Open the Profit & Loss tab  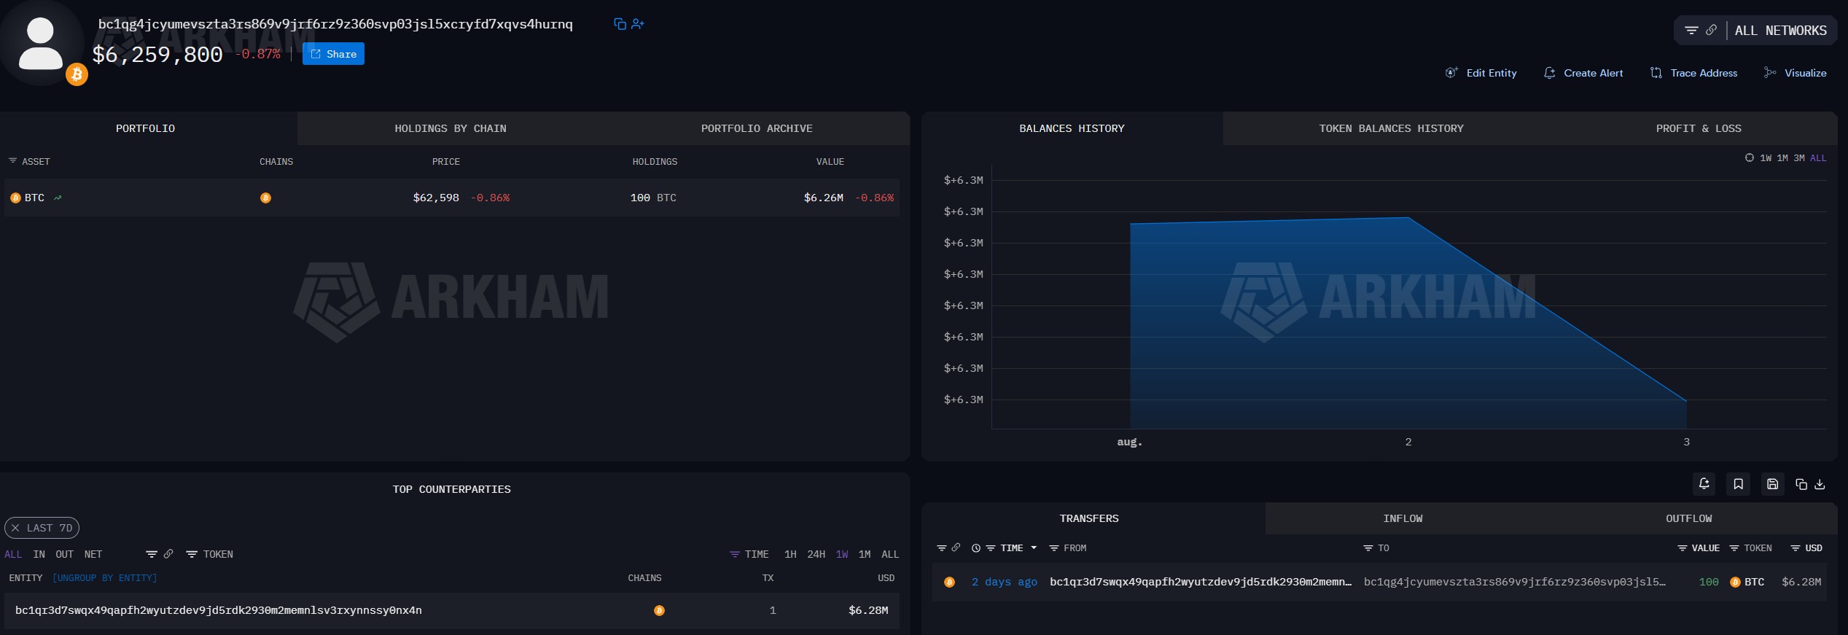point(1699,128)
